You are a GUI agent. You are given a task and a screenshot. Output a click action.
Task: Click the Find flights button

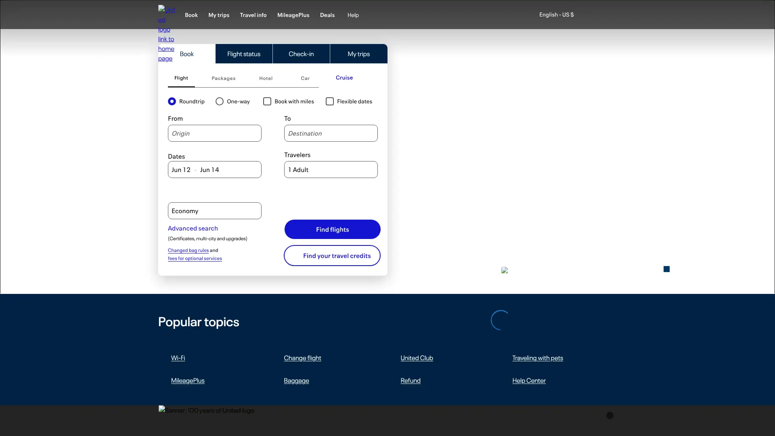coord(333,229)
